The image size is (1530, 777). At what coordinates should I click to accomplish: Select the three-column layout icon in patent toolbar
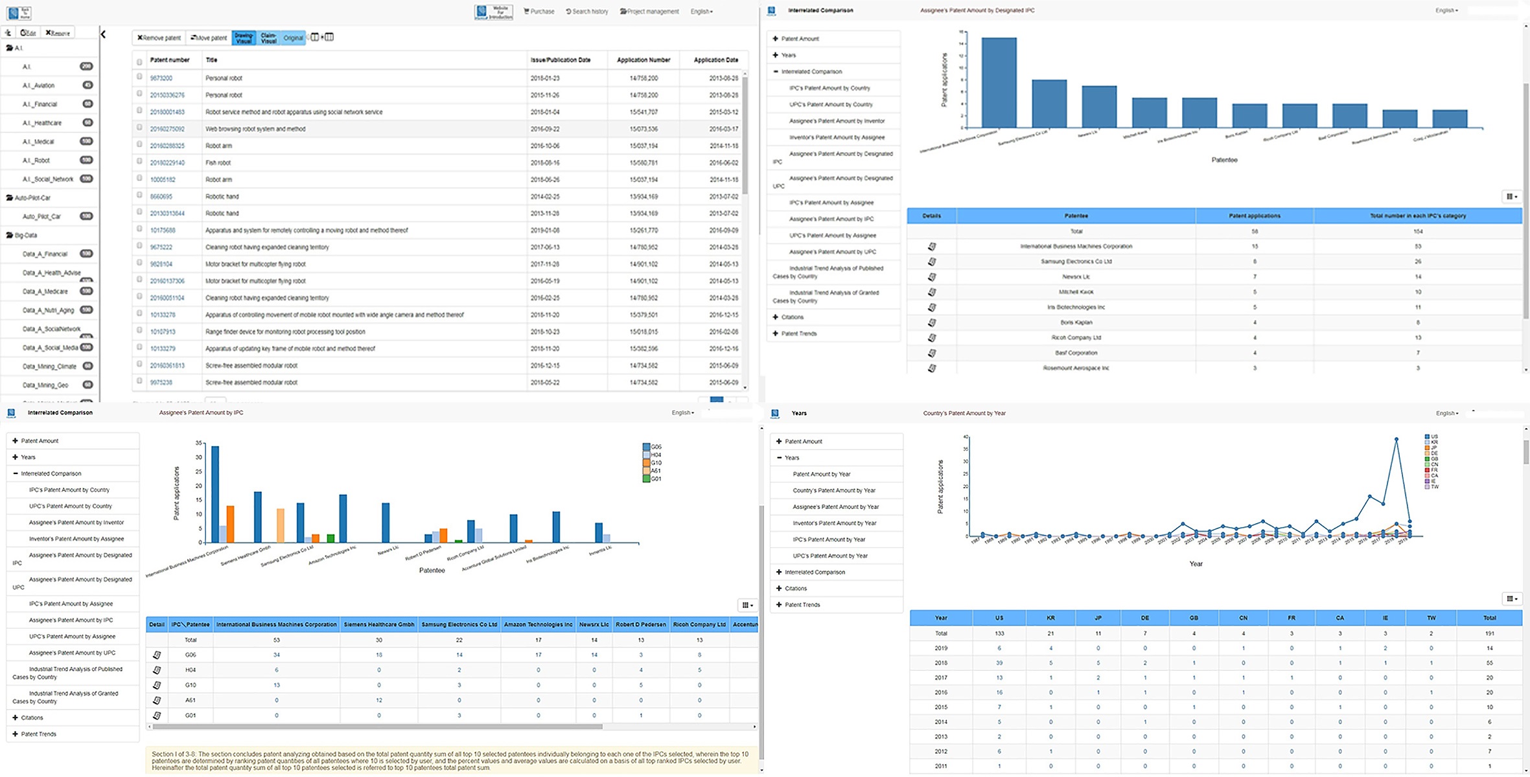329,38
